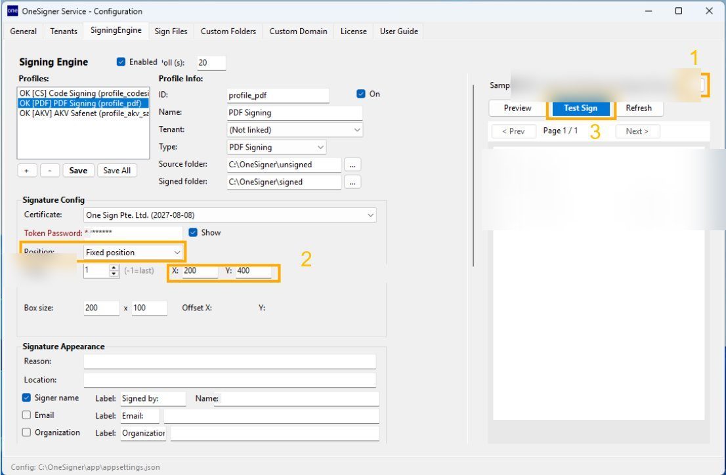Select the AKV Safenet profile in list
This screenshot has height=475, width=726.
(x=84, y=114)
